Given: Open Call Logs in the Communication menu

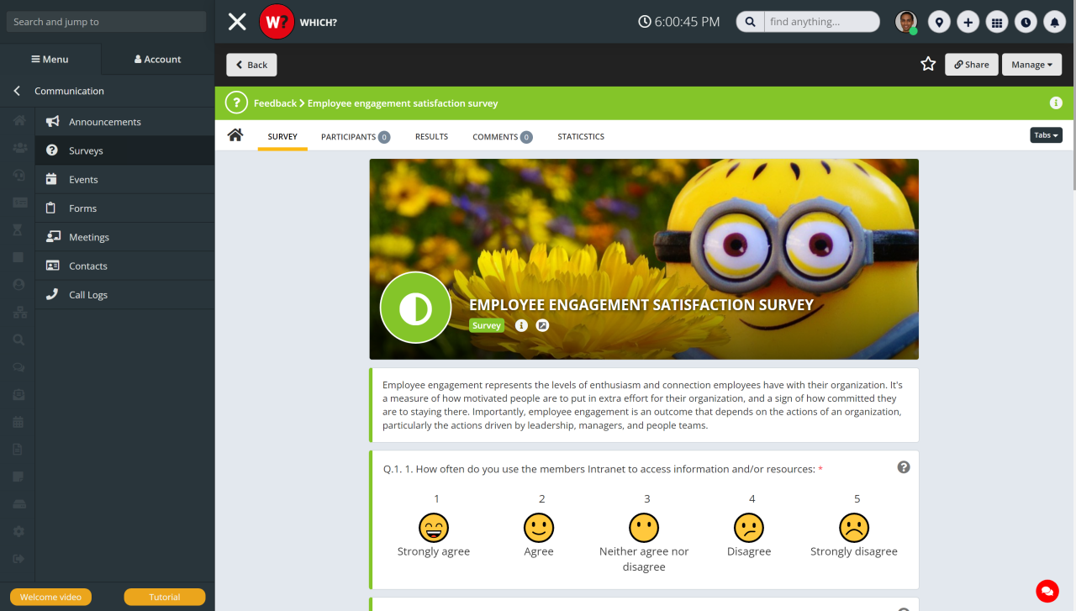Looking at the screenshot, I should click(x=88, y=294).
